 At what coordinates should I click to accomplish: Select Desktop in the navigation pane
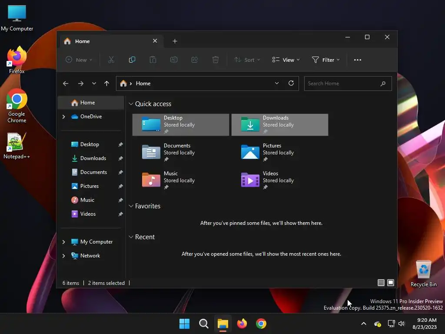click(91, 144)
